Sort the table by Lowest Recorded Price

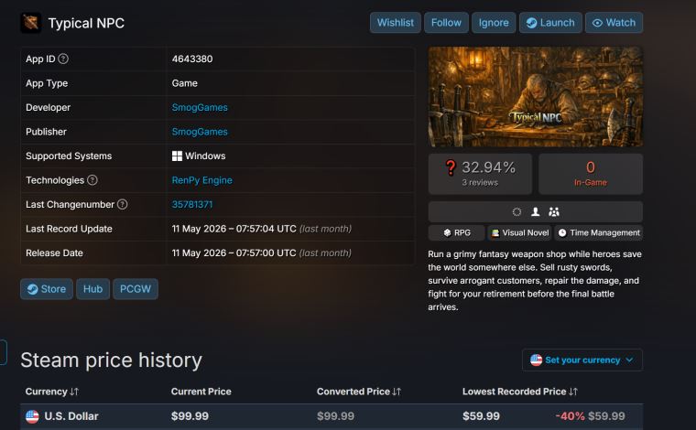[x=520, y=392]
